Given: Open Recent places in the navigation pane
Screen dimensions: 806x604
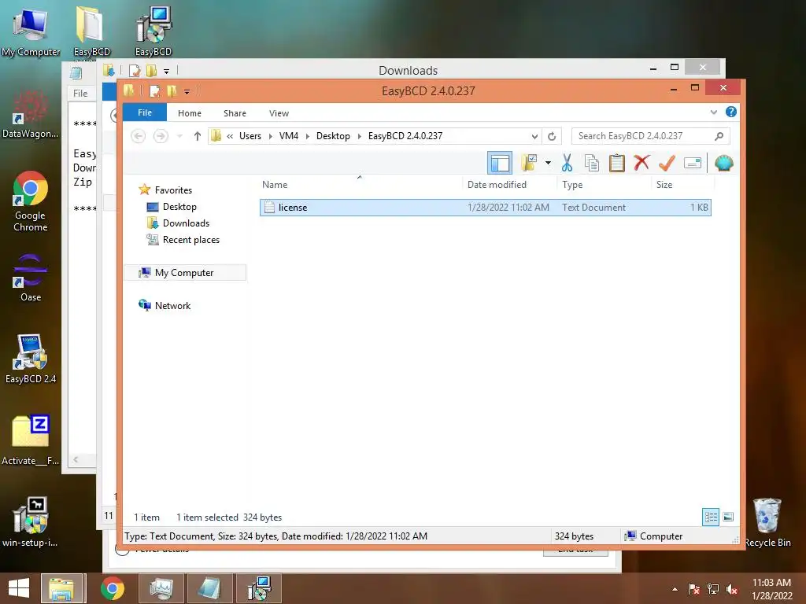Looking at the screenshot, I should point(190,239).
